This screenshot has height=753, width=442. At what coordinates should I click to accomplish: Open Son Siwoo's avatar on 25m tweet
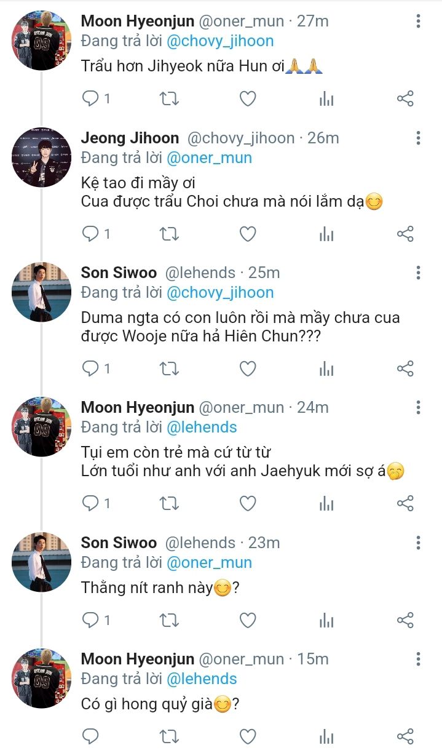point(42,292)
